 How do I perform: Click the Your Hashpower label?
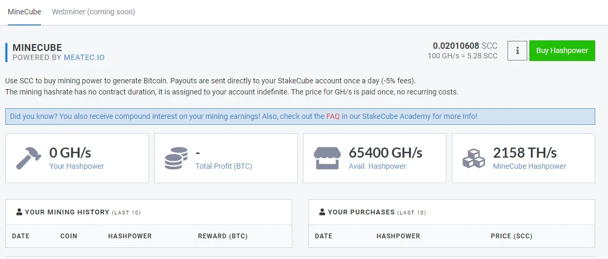coord(77,166)
